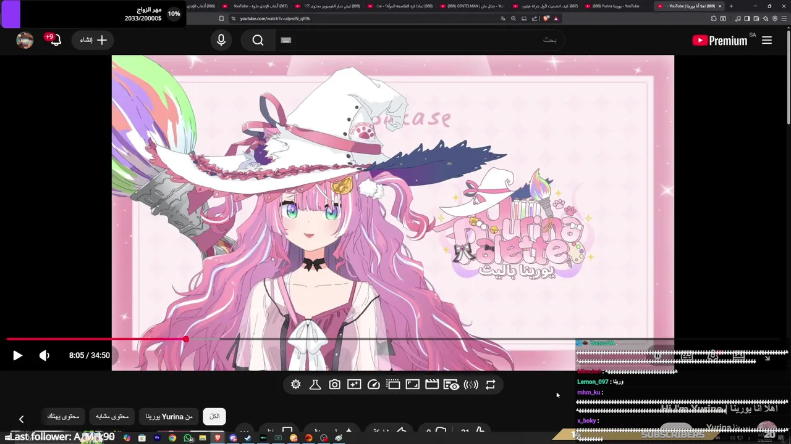Viewport: 791px width, 444px height.
Task: Toggle cinema mode dotted-frame icon
Action: click(393, 385)
